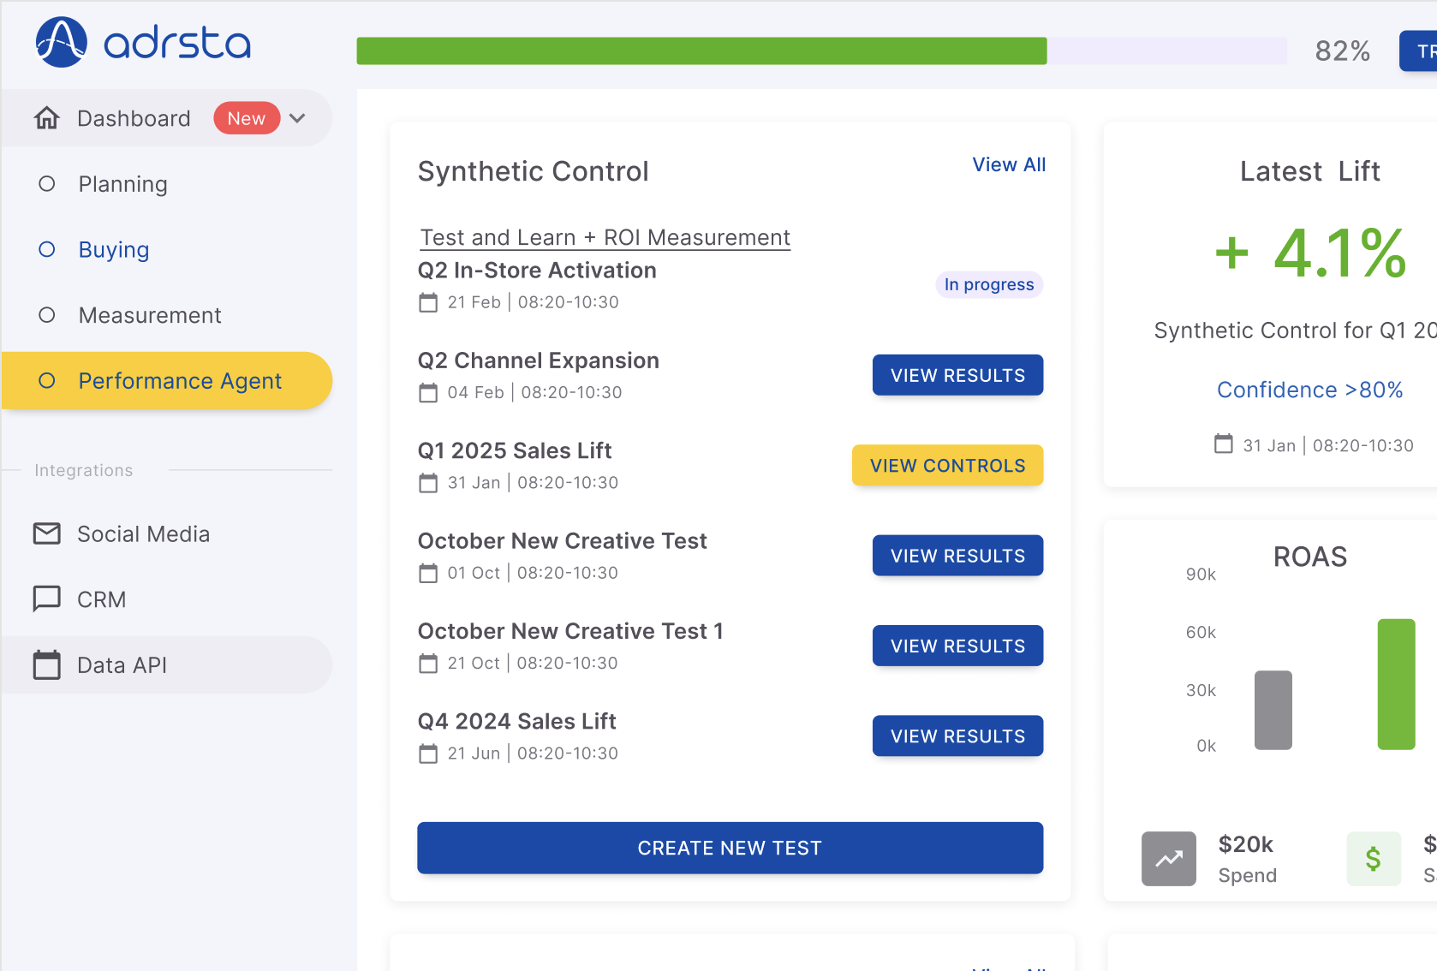Click View Controls for Q1 2025 Sales Lift
Image resolution: width=1437 pixels, height=971 pixels.
[947, 465]
